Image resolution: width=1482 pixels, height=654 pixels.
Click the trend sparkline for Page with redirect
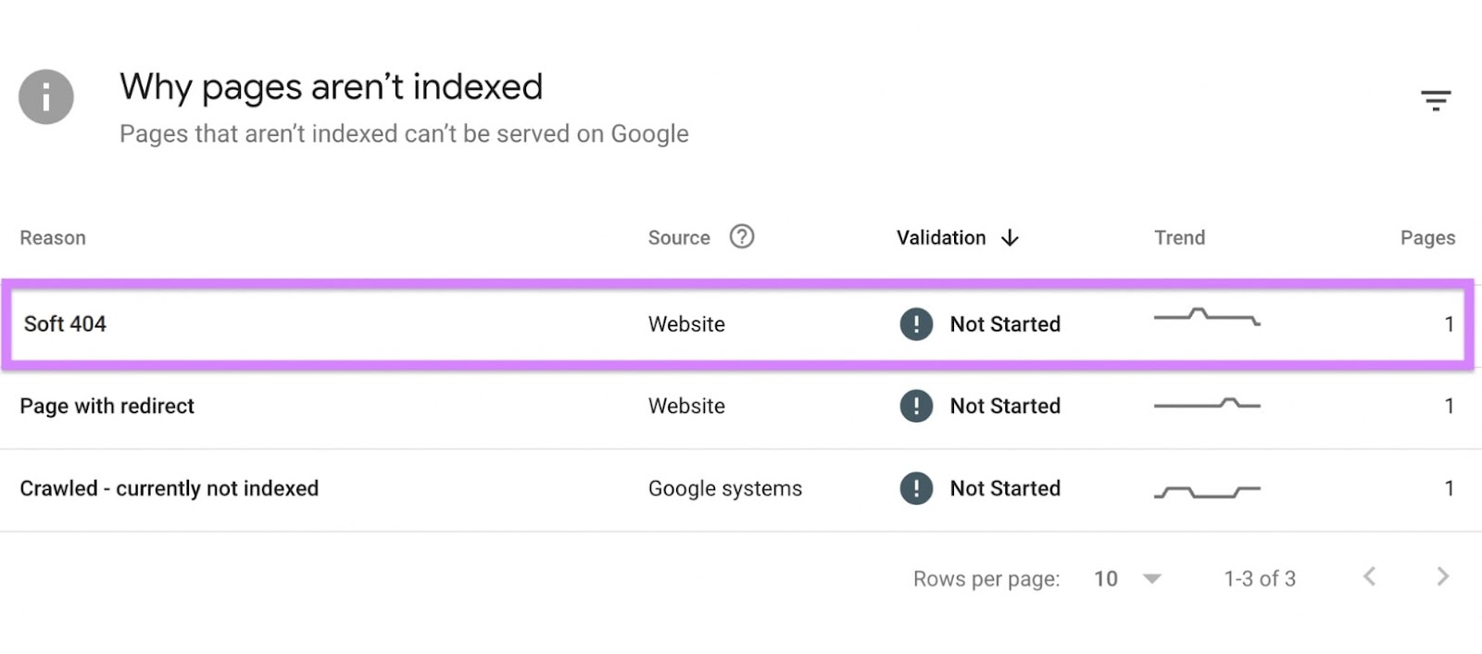click(x=1206, y=405)
